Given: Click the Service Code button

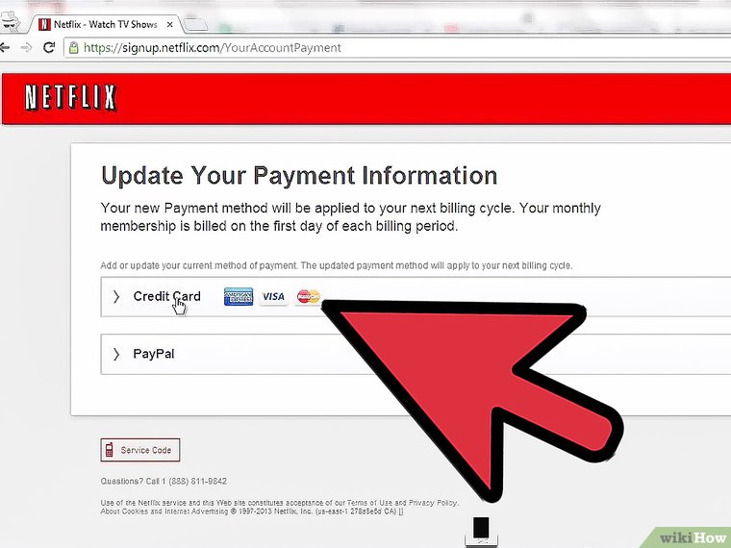Looking at the screenshot, I should 140,450.
